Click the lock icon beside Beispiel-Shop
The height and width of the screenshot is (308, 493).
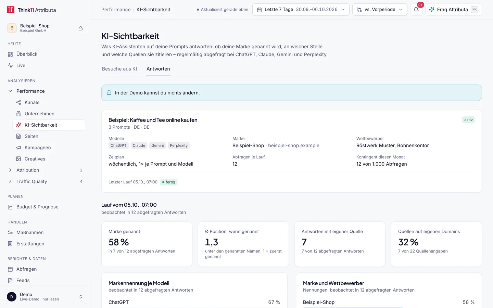(80, 28)
